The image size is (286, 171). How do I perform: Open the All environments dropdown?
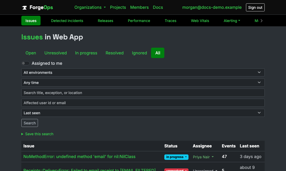[143, 73]
